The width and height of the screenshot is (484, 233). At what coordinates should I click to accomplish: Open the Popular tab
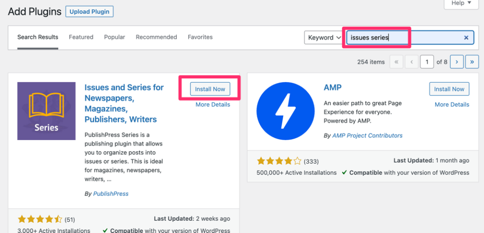click(114, 37)
